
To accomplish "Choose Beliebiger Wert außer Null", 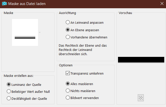I will click(x=9, y=92).
